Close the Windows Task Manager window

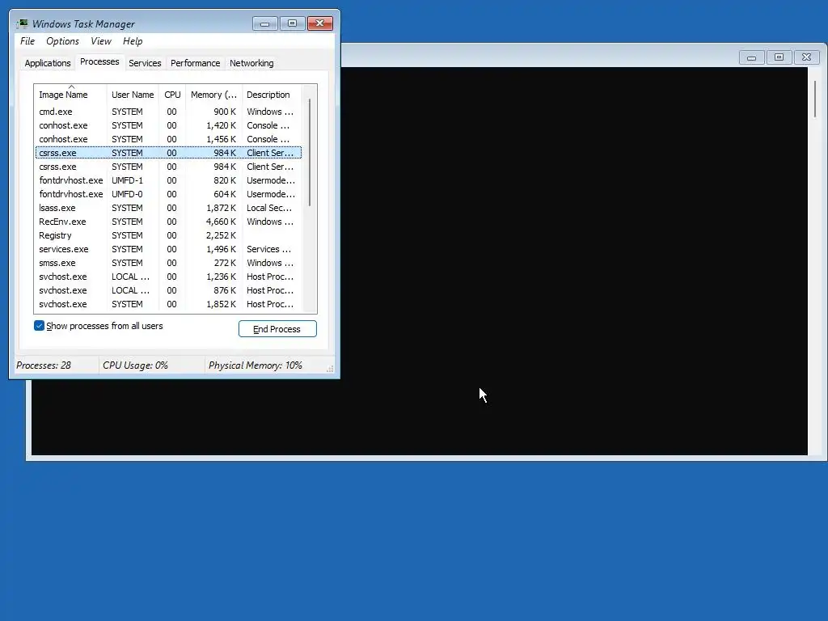point(320,23)
